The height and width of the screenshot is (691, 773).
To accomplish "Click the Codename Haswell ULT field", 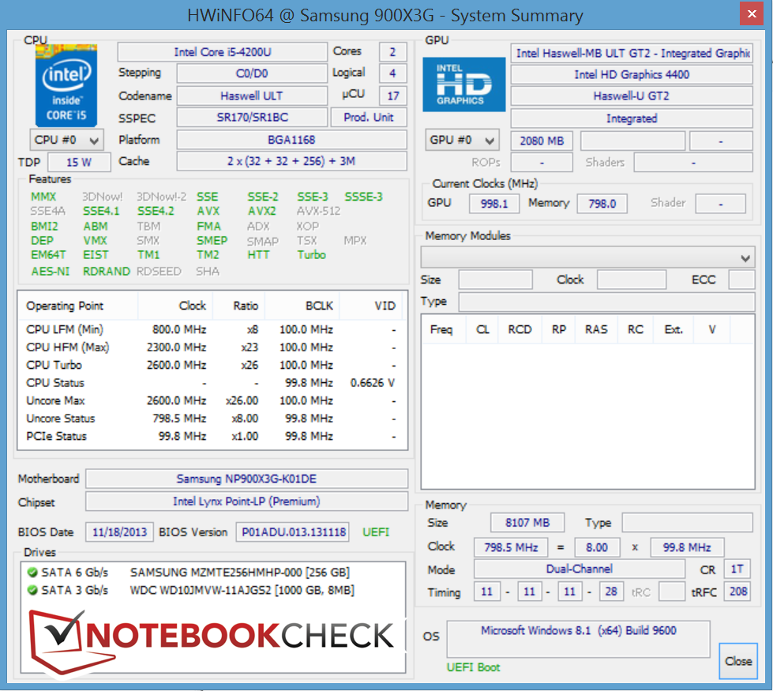I will pyautogui.click(x=252, y=96).
